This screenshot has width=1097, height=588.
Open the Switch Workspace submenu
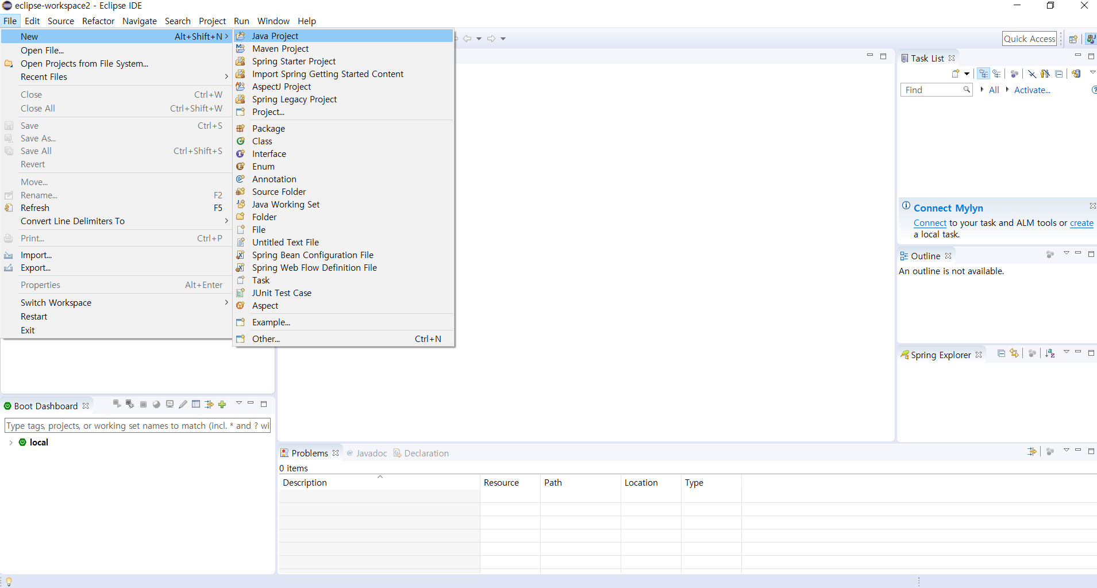[116, 303]
